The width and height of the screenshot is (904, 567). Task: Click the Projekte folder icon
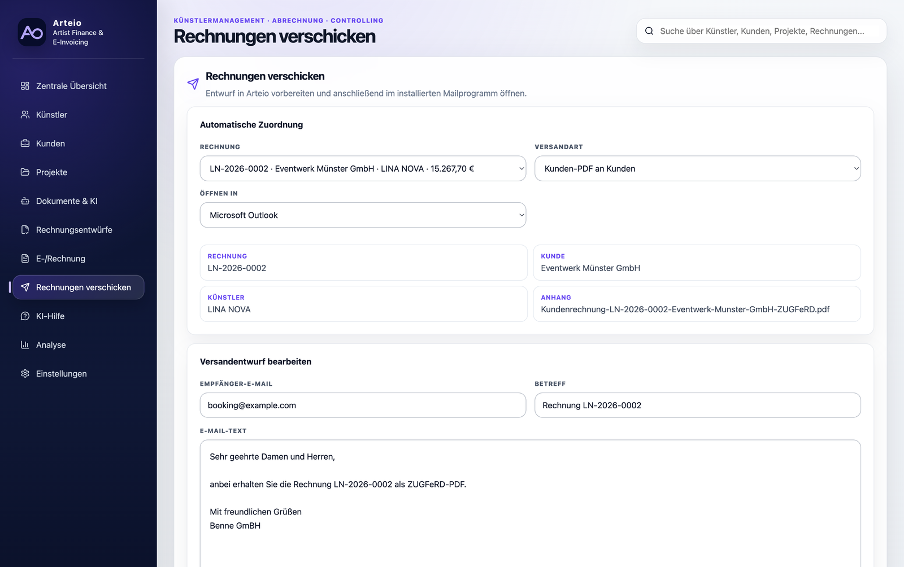tap(25, 172)
